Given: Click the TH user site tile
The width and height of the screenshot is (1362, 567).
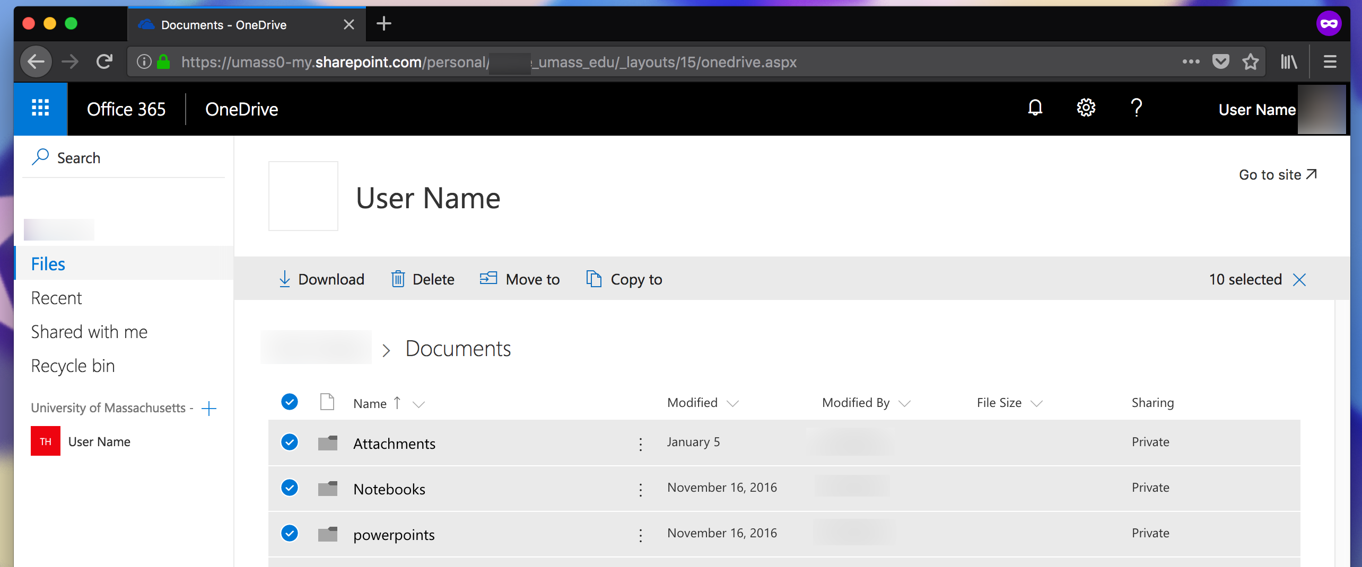Looking at the screenshot, I should pyautogui.click(x=46, y=441).
